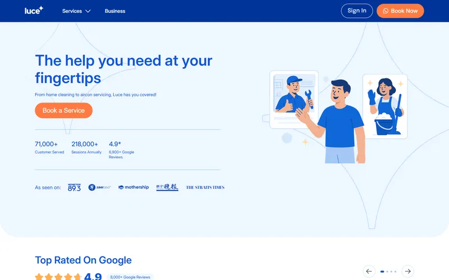This screenshot has height=280, width=449.
Task: Click The Straits Times logo
Action: [x=205, y=188]
